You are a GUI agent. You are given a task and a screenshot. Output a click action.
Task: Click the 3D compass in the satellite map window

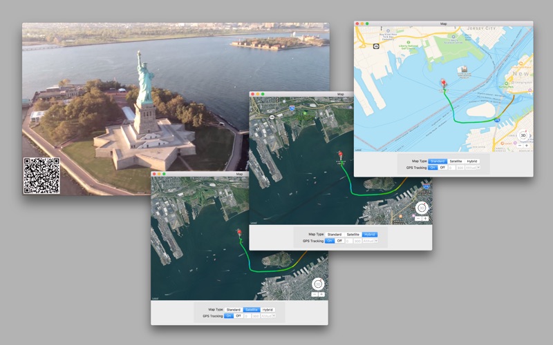(x=318, y=284)
